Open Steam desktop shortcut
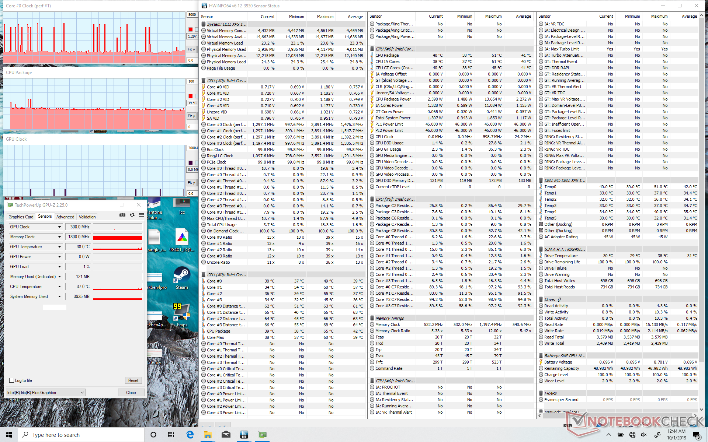The image size is (708, 442). [x=182, y=278]
